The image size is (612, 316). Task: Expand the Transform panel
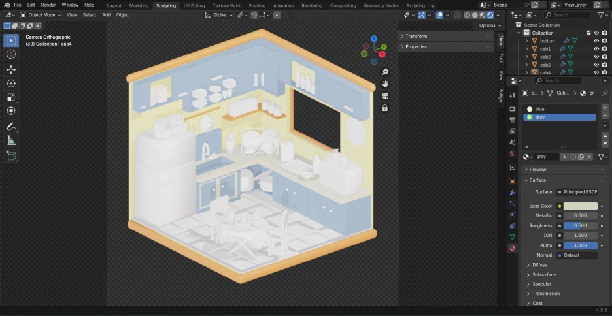tap(416, 37)
